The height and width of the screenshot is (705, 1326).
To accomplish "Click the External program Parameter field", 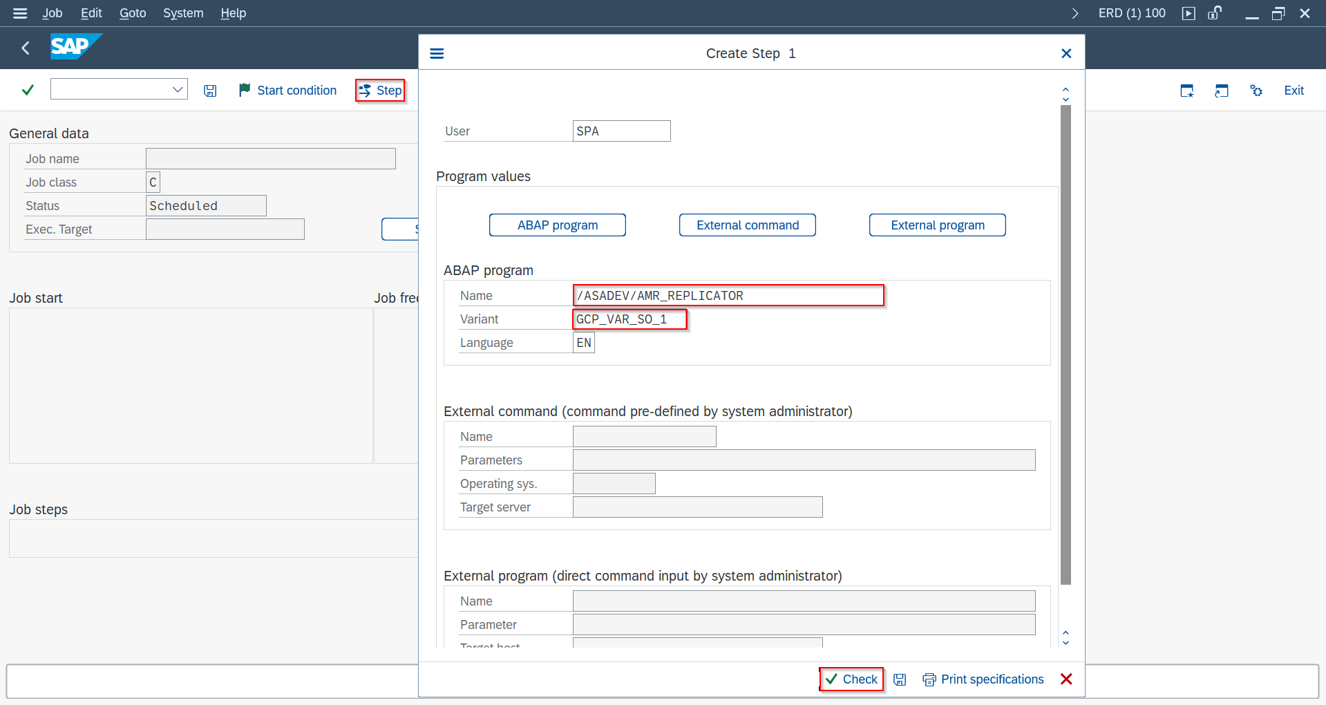I will tap(804, 625).
